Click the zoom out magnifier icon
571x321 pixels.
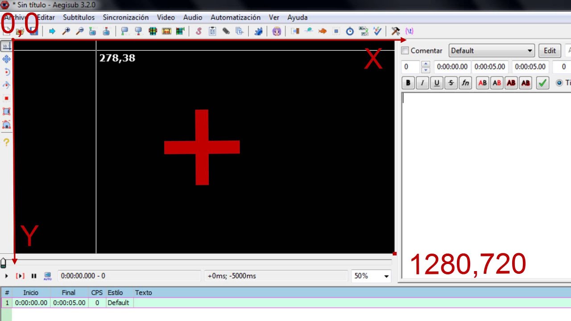pos(79,31)
